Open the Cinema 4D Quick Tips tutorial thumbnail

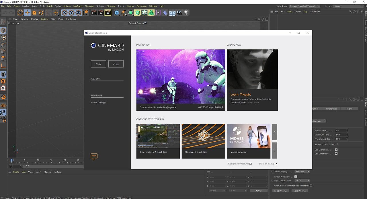coord(203,136)
